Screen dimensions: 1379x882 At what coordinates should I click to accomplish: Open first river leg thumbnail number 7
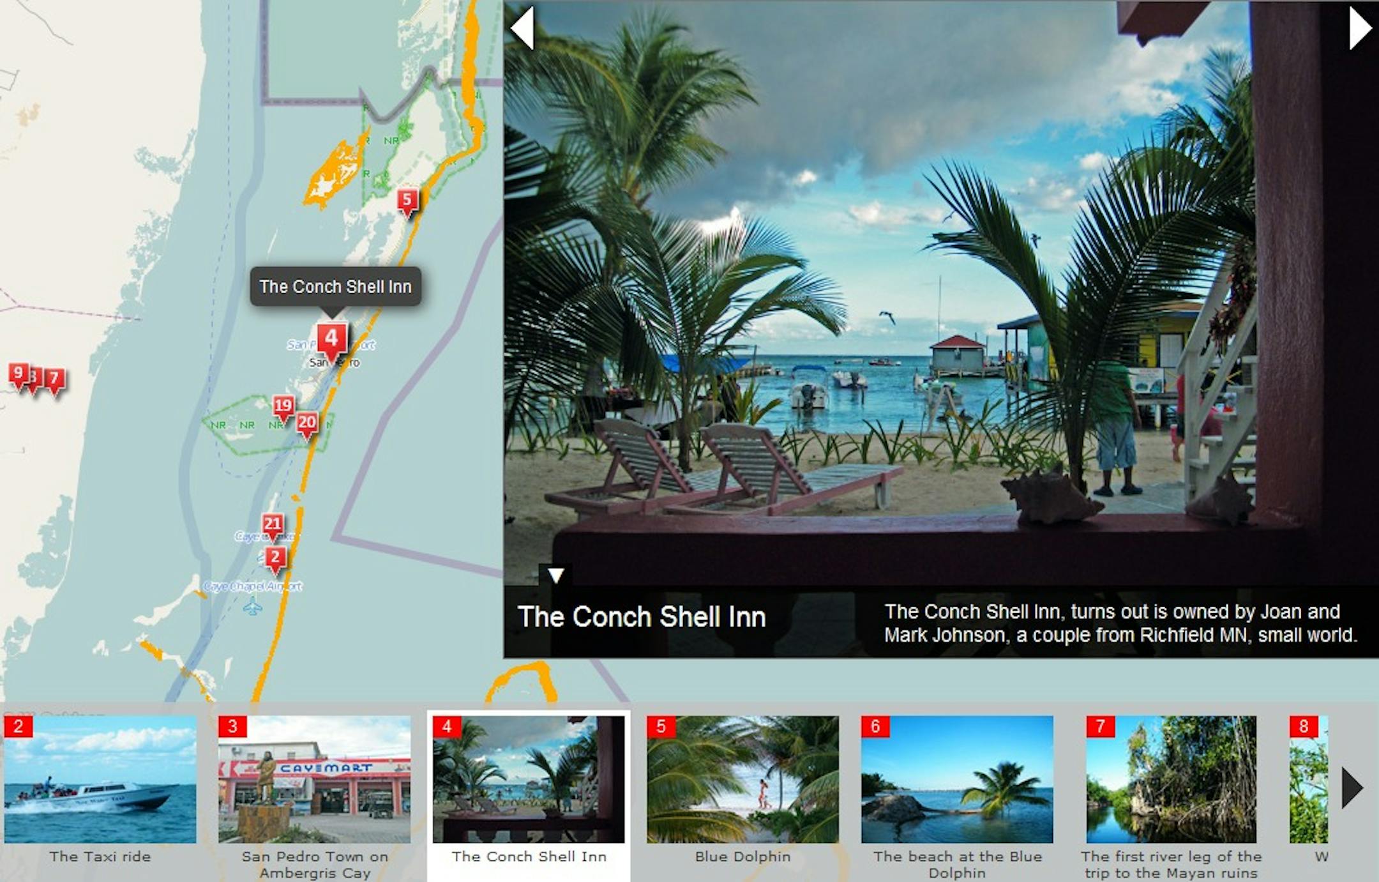(1171, 779)
